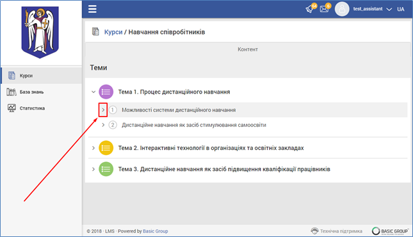Open the hamburger menu icon

[92, 9]
